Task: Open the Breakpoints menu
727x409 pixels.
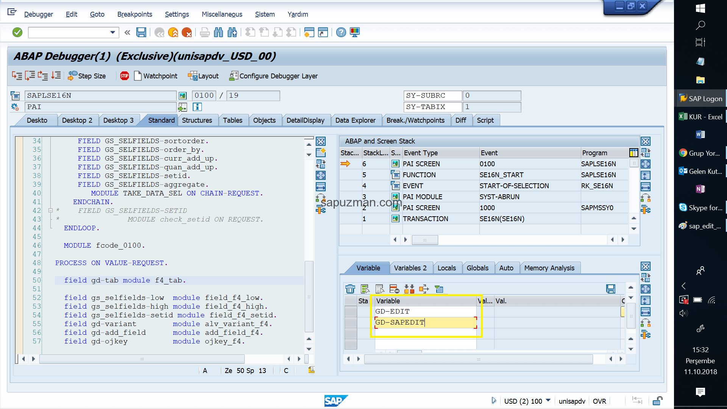Action: point(134,14)
